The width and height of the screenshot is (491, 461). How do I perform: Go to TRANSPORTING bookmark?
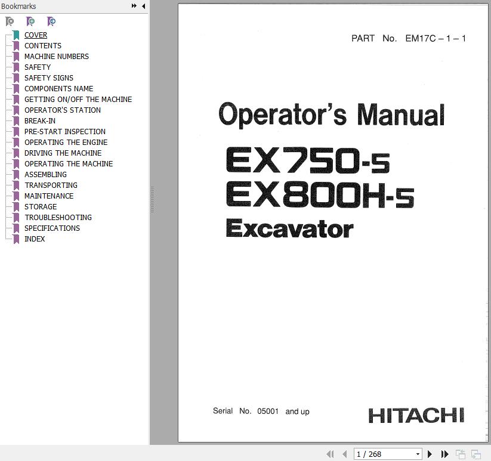(x=51, y=185)
